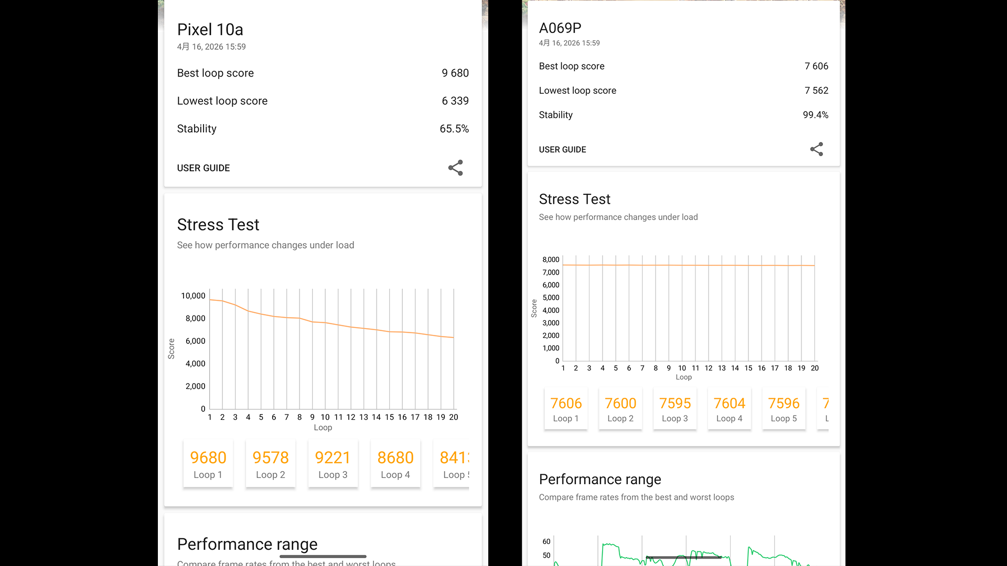Select Loop 2 score card 9578
The height and width of the screenshot is (566, 1007).
[x=271, y=464]
